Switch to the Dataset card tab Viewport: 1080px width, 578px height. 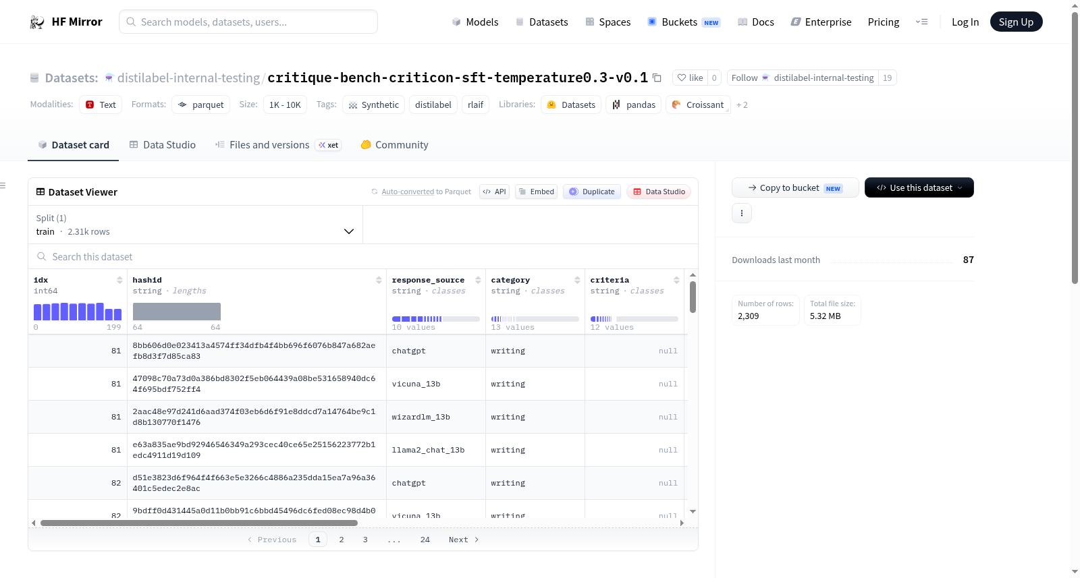pyautogui.click(x=73, y=145)
